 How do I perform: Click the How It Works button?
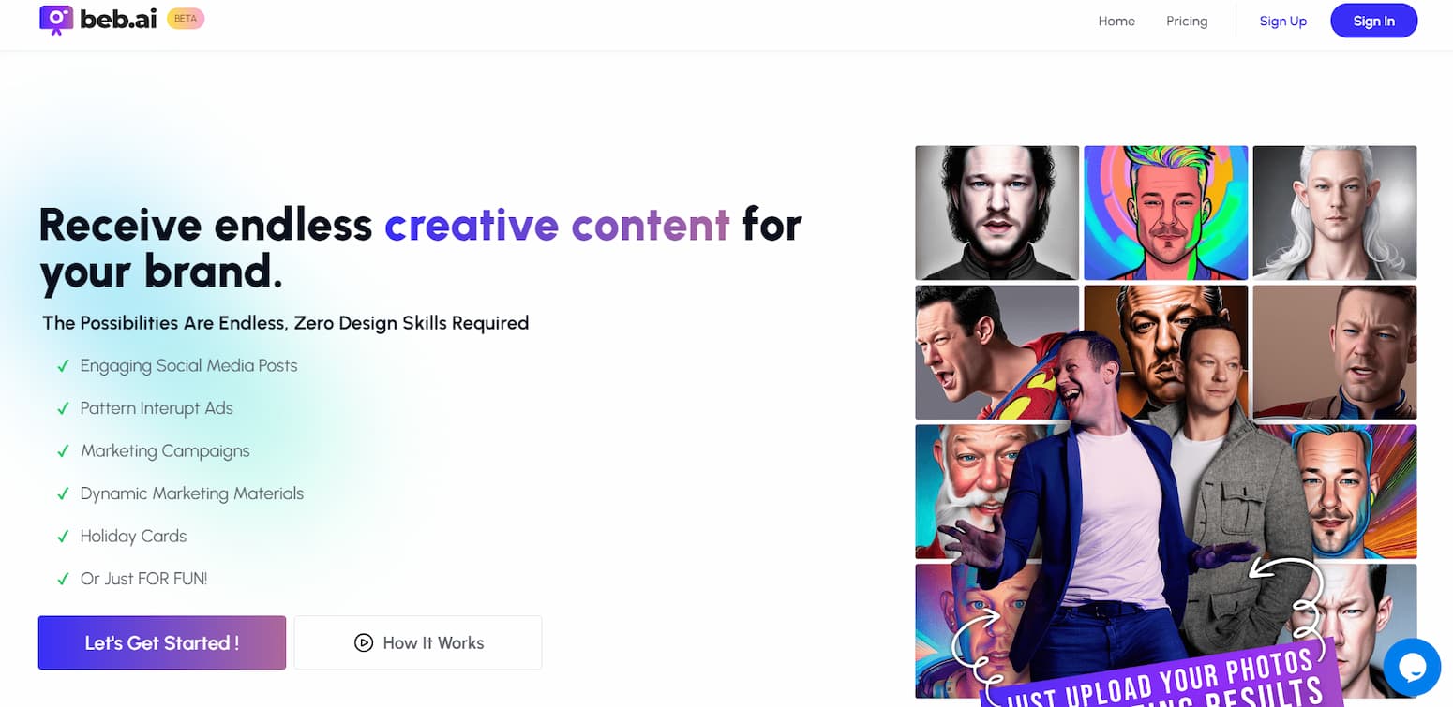(x=418, y=642)
